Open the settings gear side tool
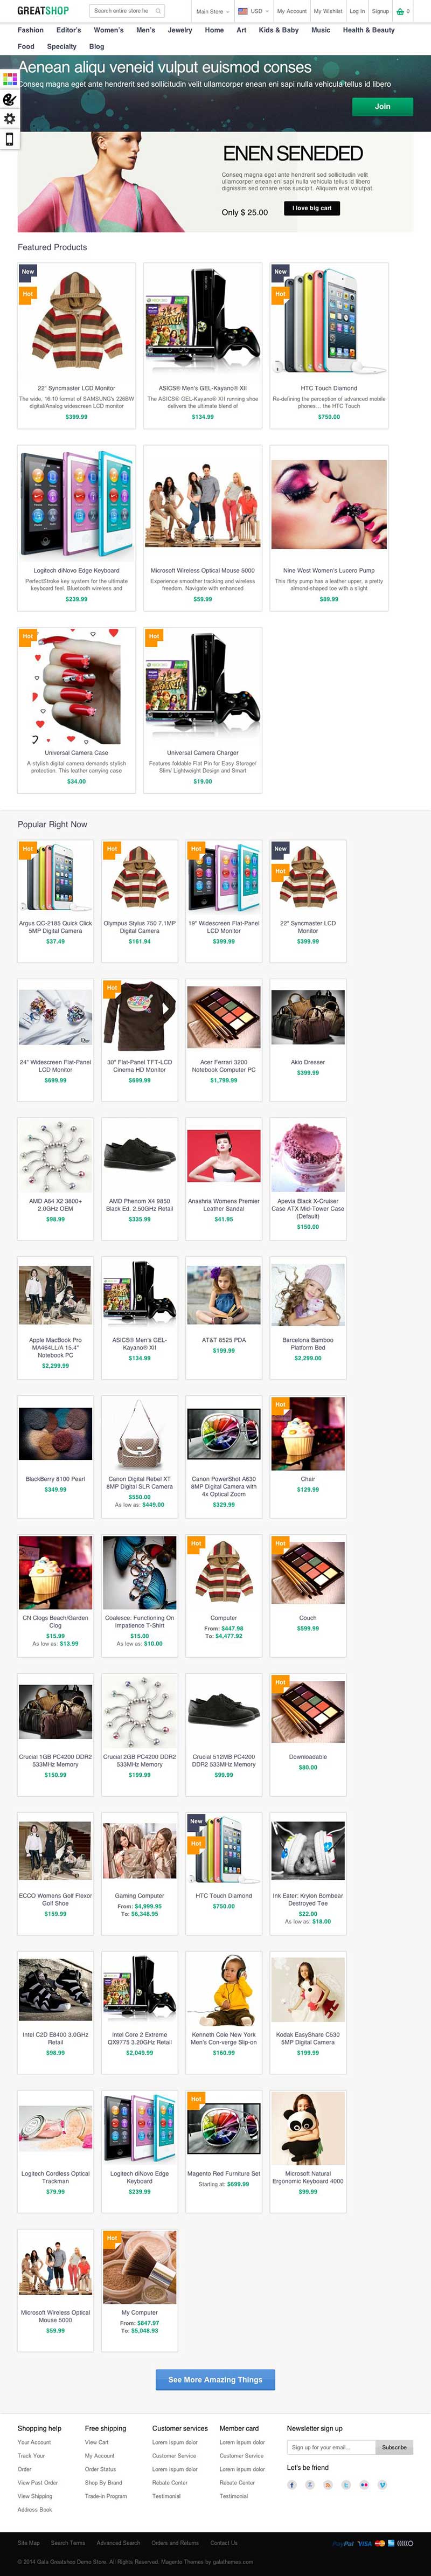 [x=9, y=119]
